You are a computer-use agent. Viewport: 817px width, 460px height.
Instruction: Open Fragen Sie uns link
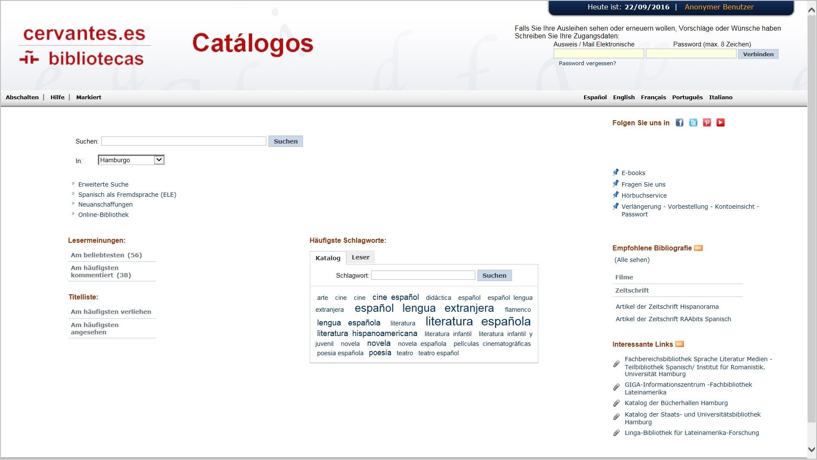click(x=643, y=184)
